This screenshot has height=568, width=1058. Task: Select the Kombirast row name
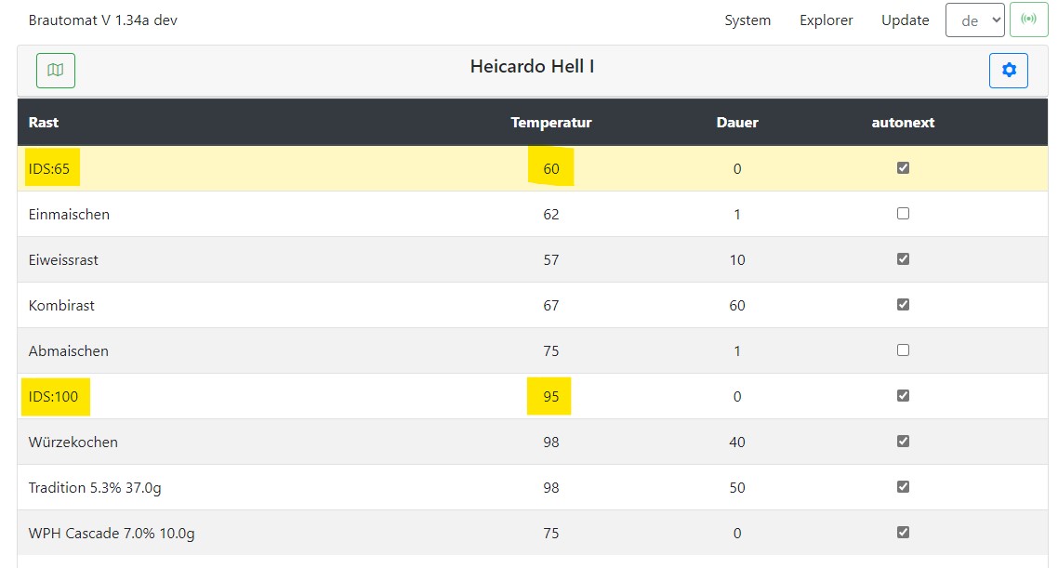click(61, 305)
